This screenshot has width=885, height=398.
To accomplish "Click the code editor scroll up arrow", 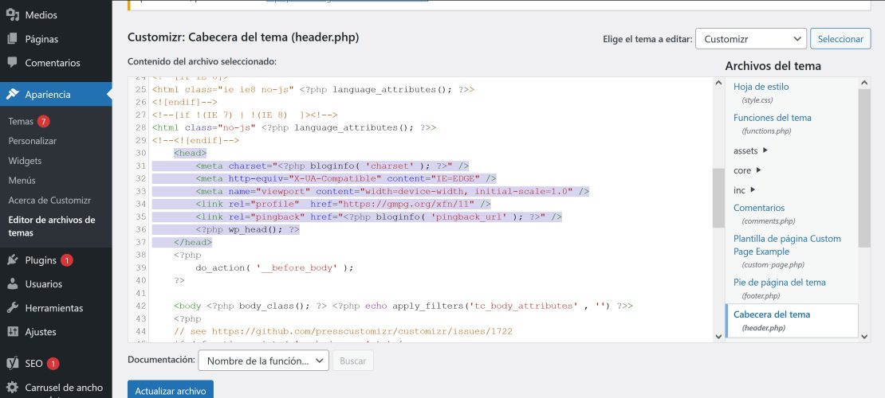I will (x=718, y=83).
